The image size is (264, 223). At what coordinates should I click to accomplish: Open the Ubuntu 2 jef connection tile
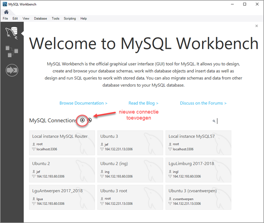(x=62, y=170)
